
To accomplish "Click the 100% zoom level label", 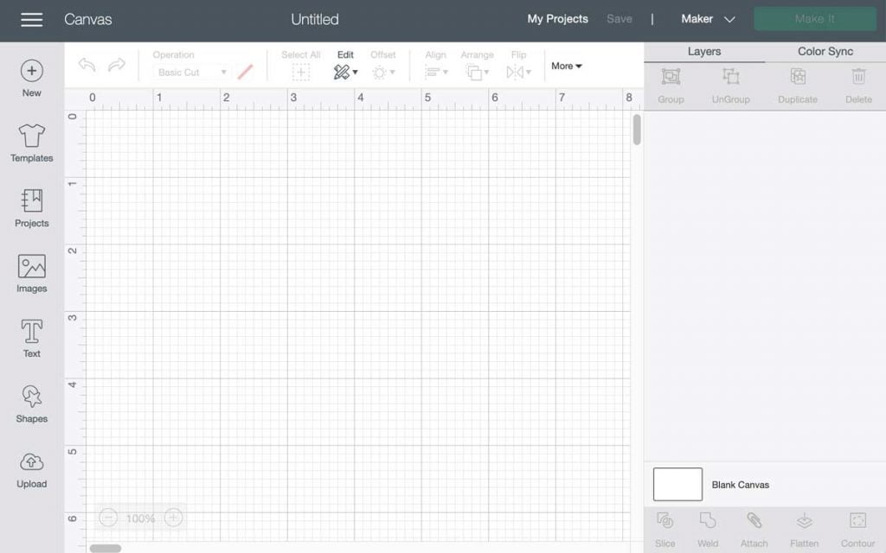I will pos(141,518).
